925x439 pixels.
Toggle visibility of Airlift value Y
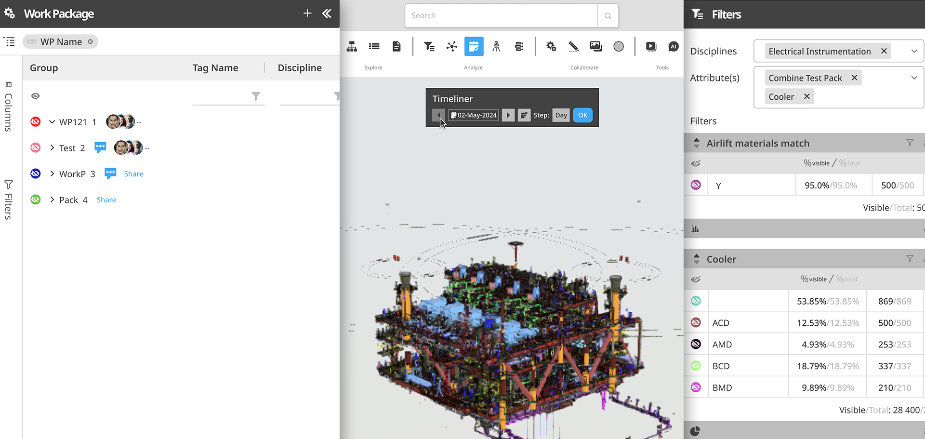tap(696, 185)
